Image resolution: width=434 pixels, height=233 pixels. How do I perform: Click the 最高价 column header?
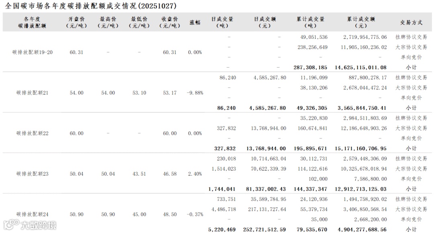[108, 22]
